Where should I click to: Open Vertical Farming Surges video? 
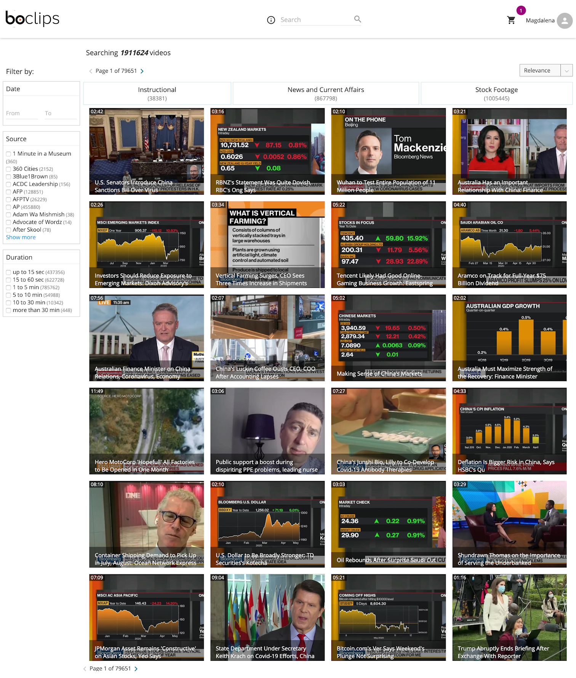point(267,245)
